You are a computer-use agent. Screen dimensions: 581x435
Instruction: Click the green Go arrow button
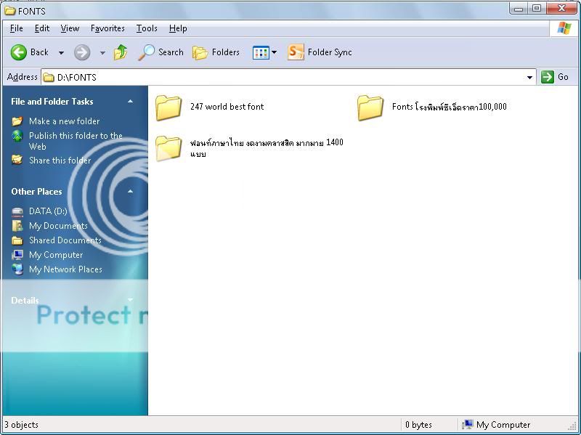(x=548, y=77)
